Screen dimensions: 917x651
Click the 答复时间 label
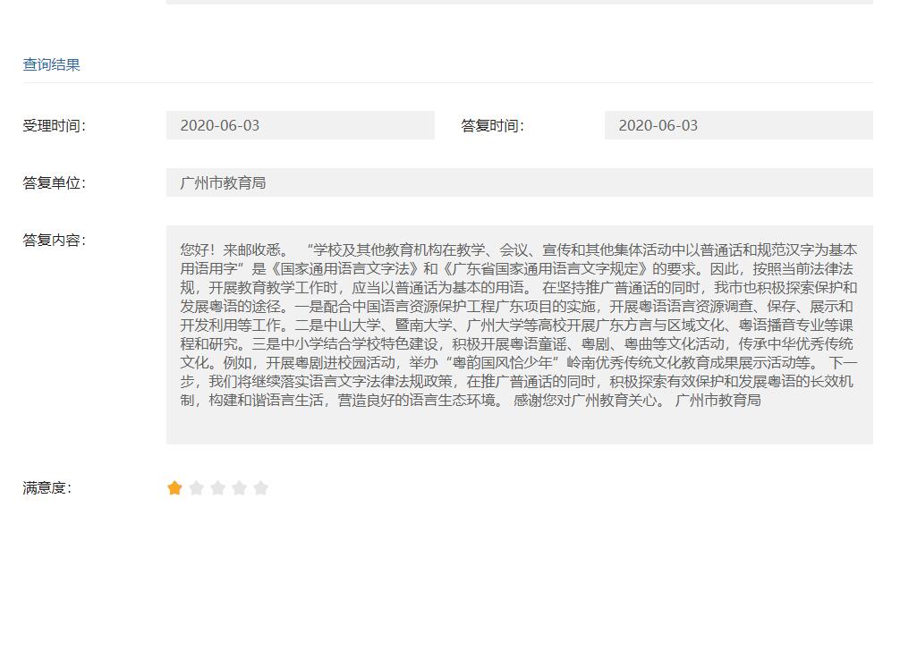point(492,125)
